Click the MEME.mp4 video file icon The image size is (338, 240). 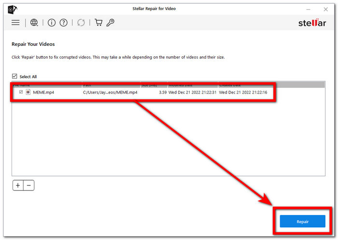click(x=28, y=92)
